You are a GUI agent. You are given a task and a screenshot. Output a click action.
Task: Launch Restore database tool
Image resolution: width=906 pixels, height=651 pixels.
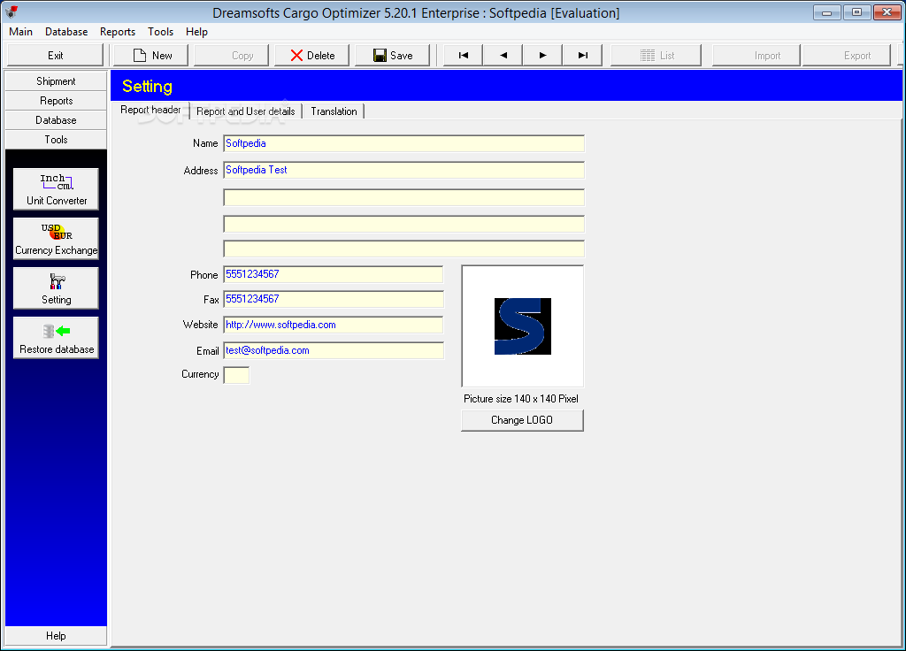coord(56,337)
